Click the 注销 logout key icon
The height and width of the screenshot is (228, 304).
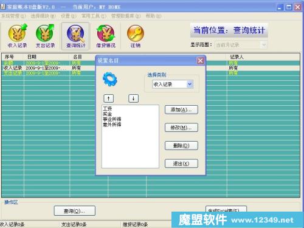(x=136, y=36)
